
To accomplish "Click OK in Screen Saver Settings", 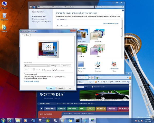I will [51, 88].
